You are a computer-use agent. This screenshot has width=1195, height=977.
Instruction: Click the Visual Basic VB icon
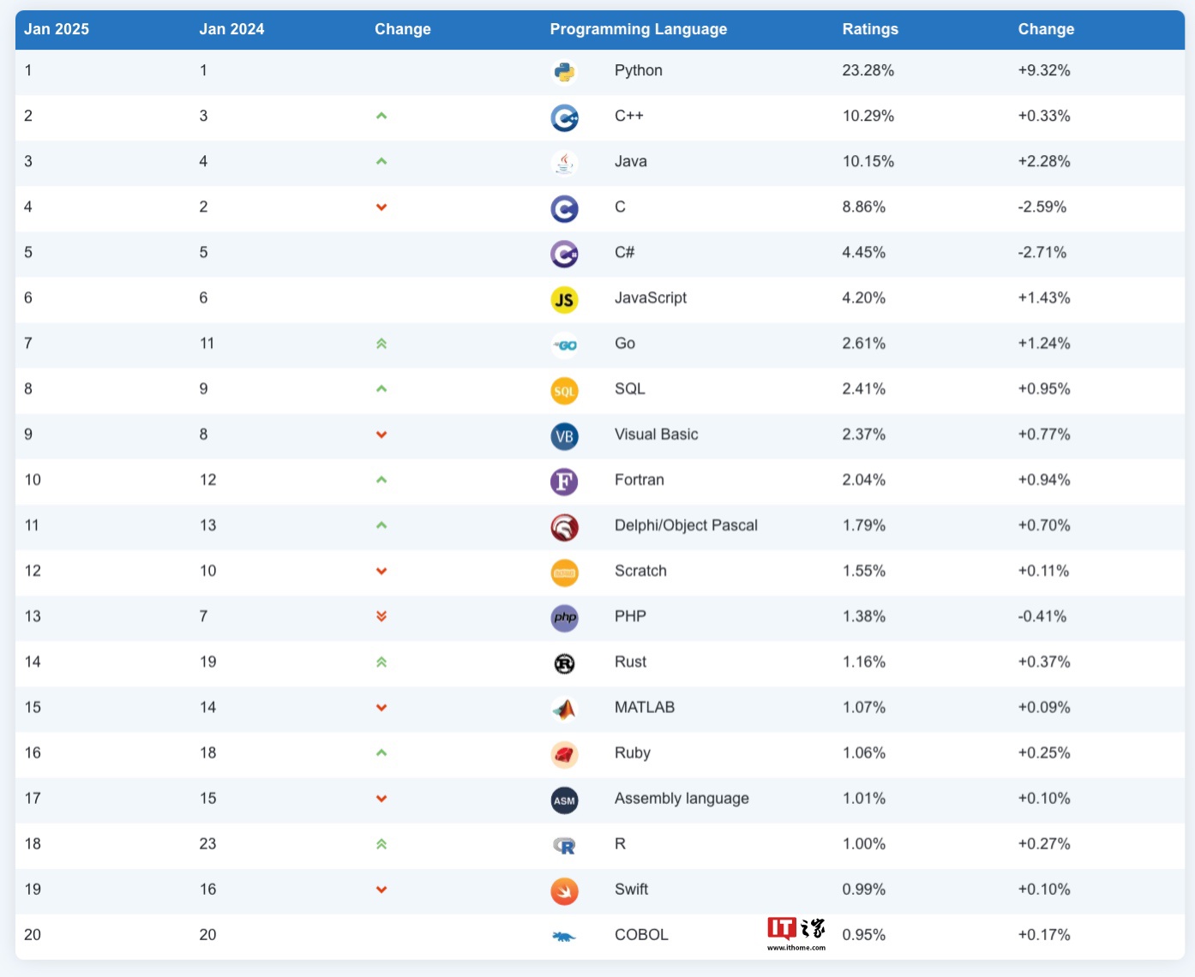(564, 436)
